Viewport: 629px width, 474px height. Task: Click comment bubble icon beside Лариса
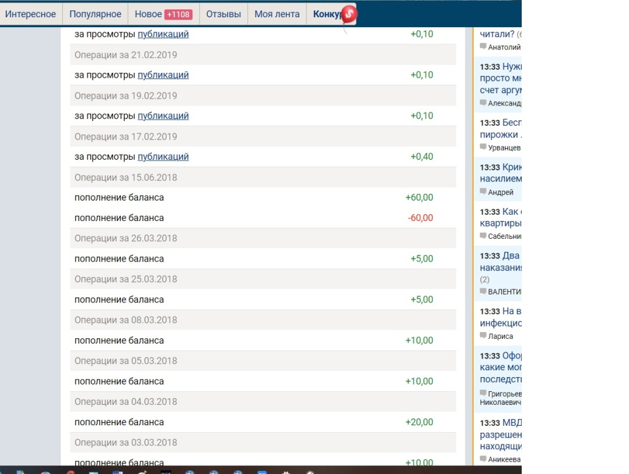coord(483,336)
